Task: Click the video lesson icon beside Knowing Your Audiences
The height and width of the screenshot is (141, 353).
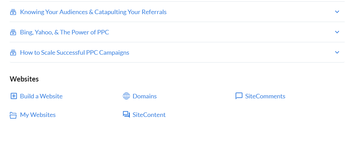Action: point(13,12)
